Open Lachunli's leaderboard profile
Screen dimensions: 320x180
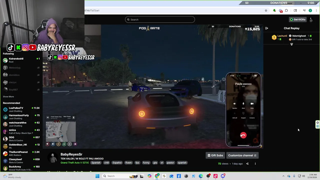click(x=279, y=37)
